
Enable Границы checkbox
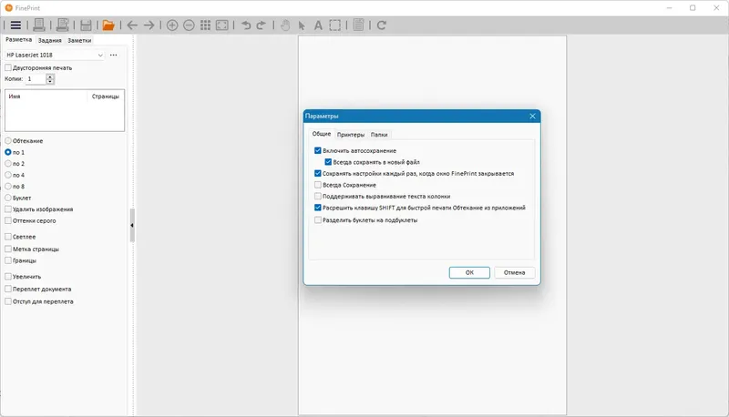click(8, 260)
